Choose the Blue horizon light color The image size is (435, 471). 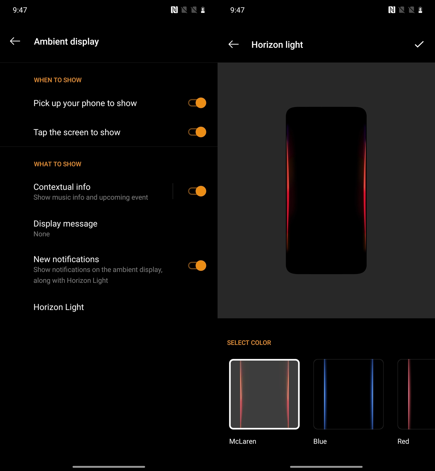348,394
